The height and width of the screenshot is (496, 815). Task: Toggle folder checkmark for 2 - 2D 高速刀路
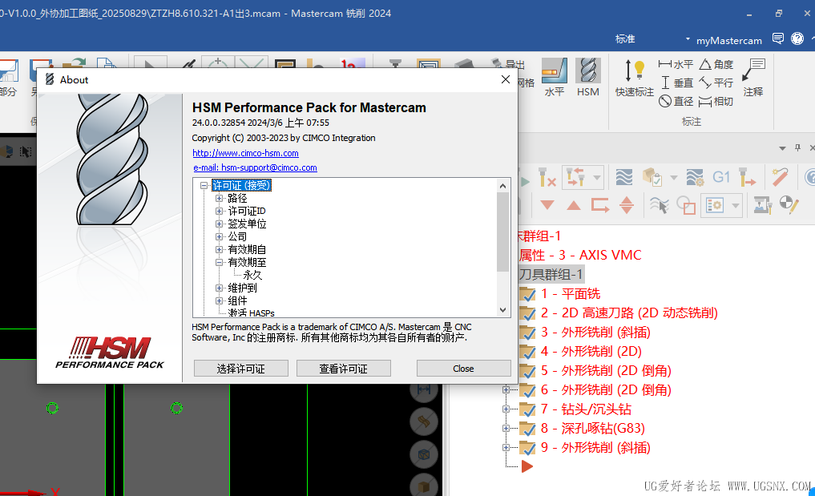pos(527,313)
